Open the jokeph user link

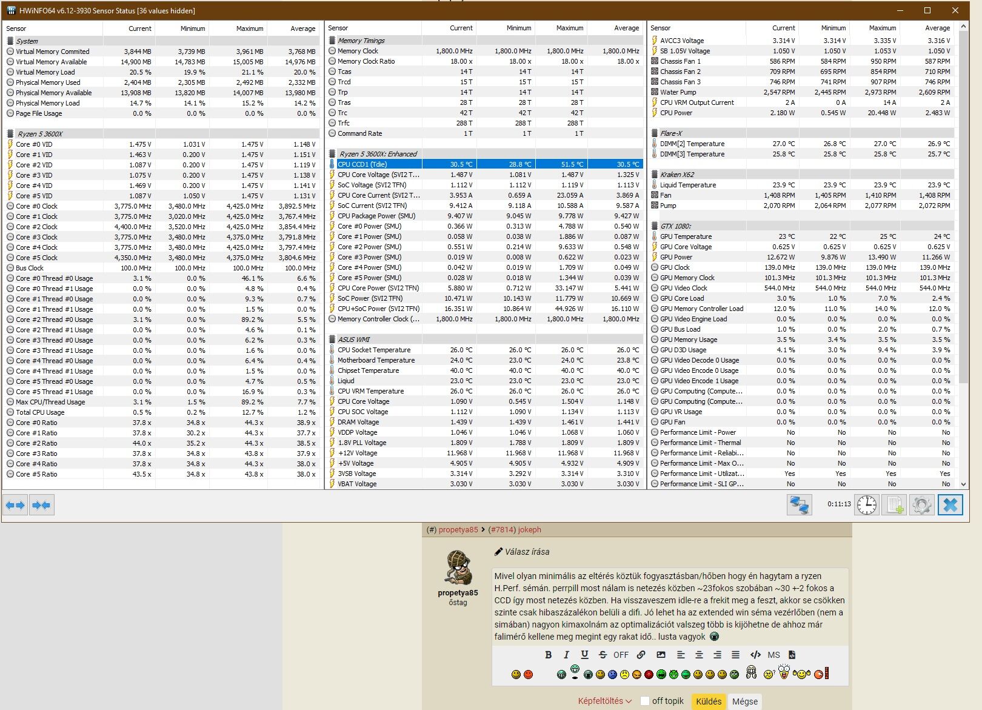(x=529, y=530)
